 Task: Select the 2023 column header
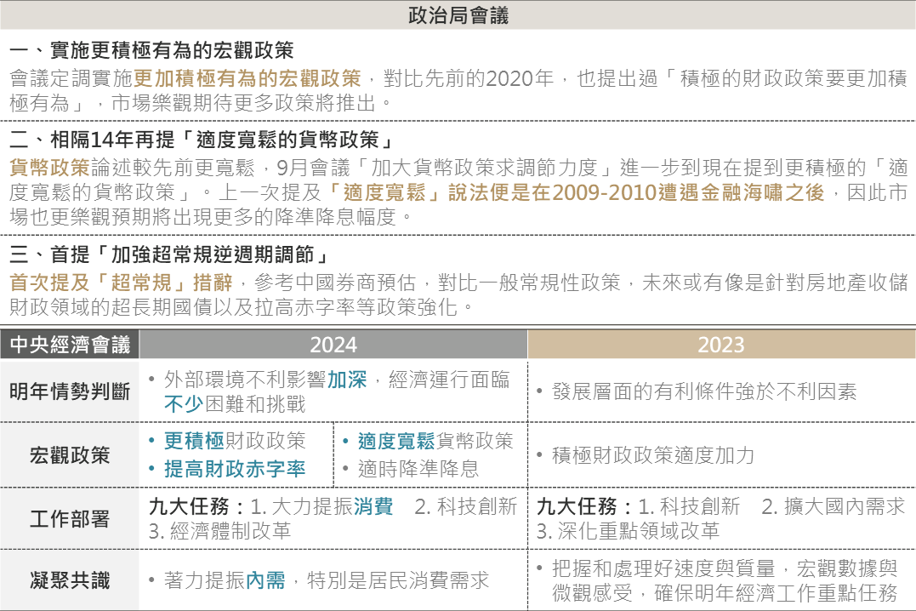[720, 345]
